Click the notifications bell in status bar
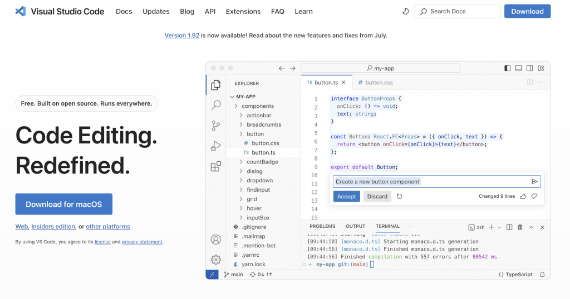This screenshot has width=570, height=299. 542,275
